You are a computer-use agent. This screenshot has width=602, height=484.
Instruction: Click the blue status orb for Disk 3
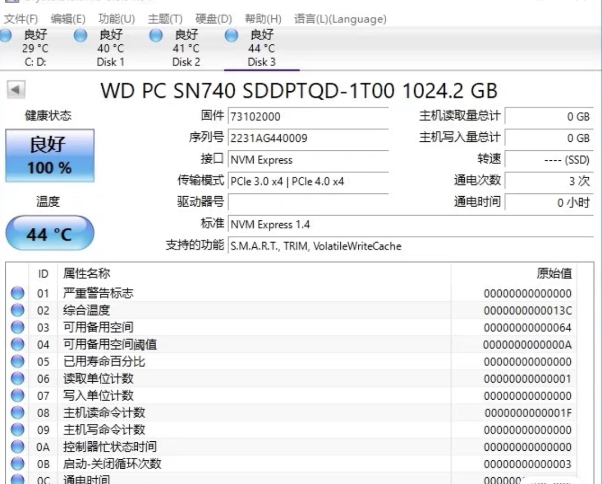231,35
